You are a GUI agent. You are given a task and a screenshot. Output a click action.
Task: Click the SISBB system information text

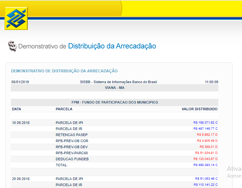point(118,82)
